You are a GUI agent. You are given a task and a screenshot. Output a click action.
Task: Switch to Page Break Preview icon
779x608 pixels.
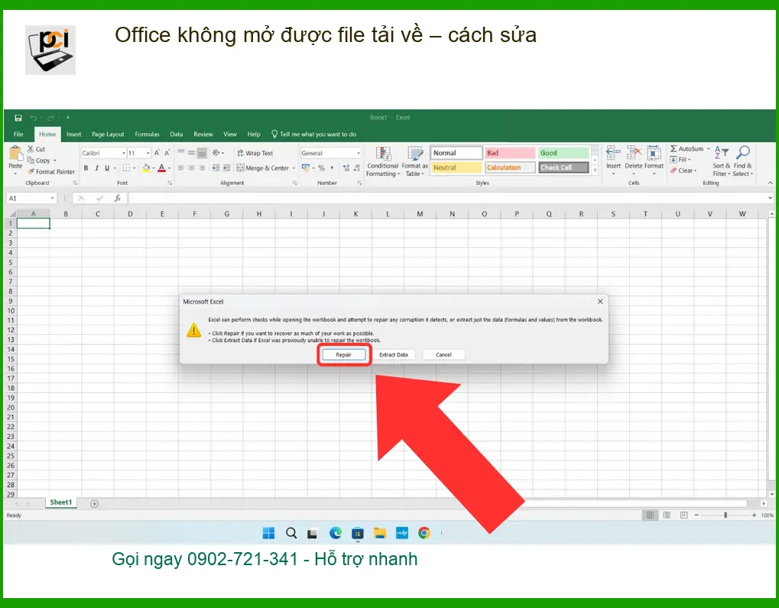683,515
